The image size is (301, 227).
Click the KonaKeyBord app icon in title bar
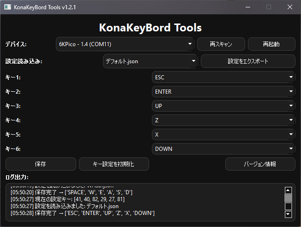[x=7, y=7]
